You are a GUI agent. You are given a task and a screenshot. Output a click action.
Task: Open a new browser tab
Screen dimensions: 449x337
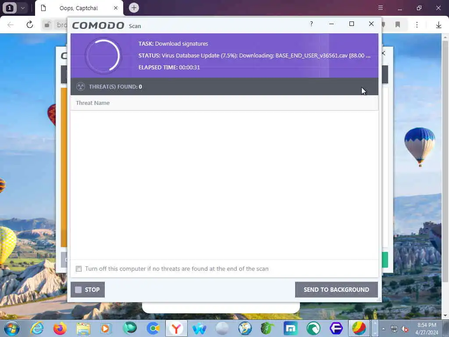point(134,8)
